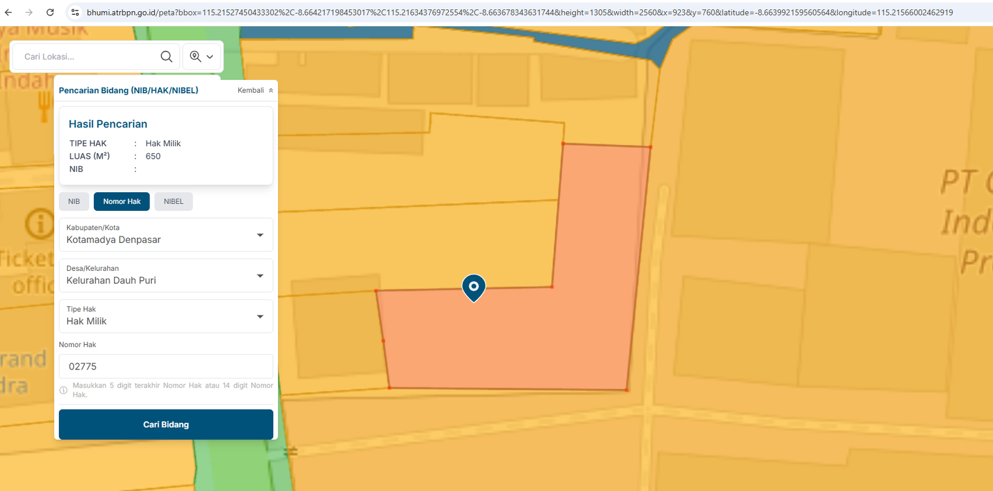Image resolution: width=993 pixels, height=491 pixels.
Task: Click the browser back arrow
Action: pos(9,12)
